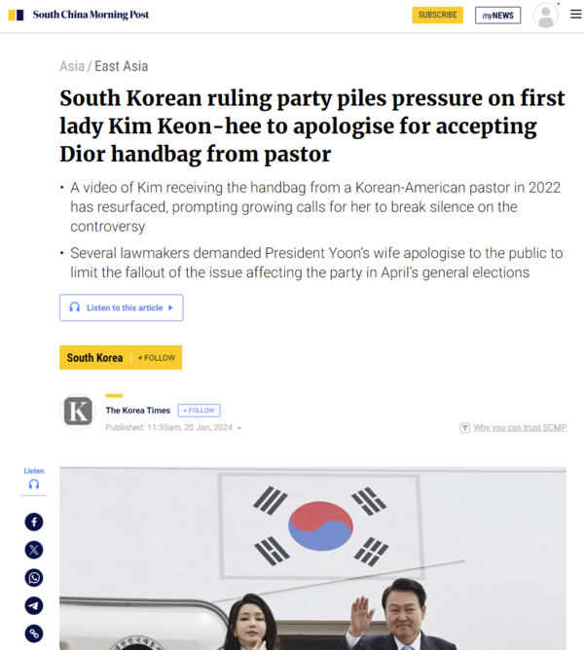The height and width of the screenshot is (650, 584).
Task: Click the SUBSCRIBE button
Action: (x=438, y=15)
